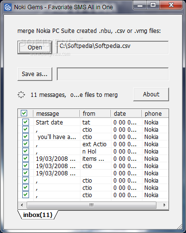Uncheck the checkbox for the 'ext Actio' row
Viewport: 186px width, 233px height.
point(26,144)
